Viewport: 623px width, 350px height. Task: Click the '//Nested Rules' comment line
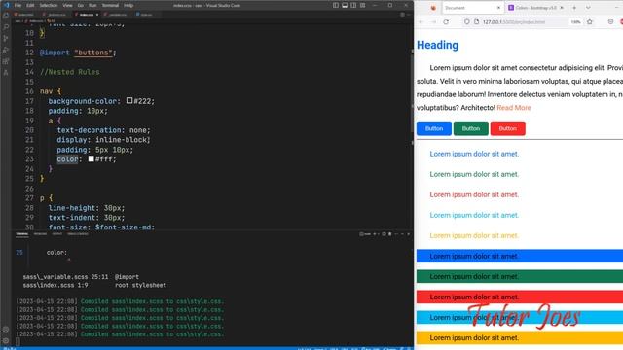(70, 72)
